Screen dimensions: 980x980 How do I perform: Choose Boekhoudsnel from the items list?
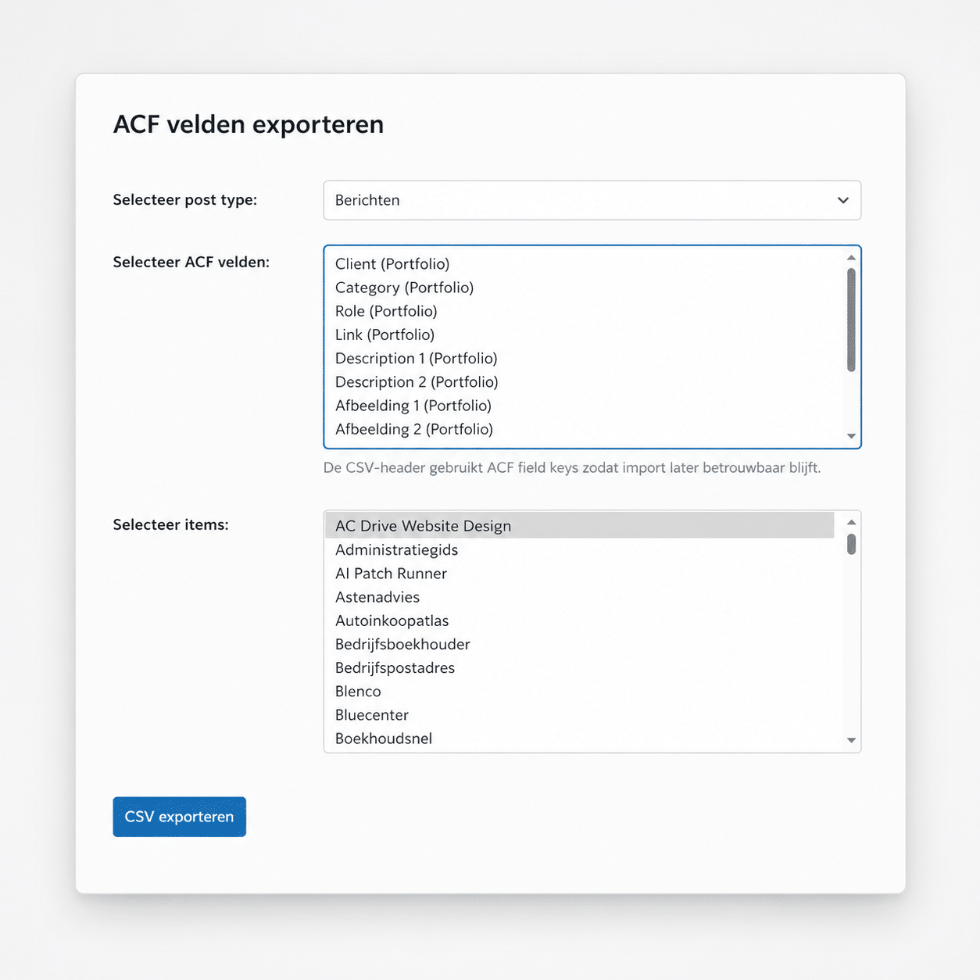[x=383, y=739]
